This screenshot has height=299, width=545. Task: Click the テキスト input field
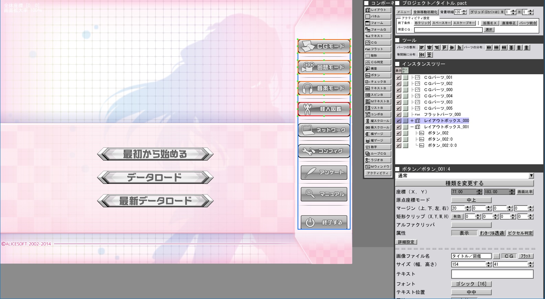pyautogui.click(x=492, y=274)
